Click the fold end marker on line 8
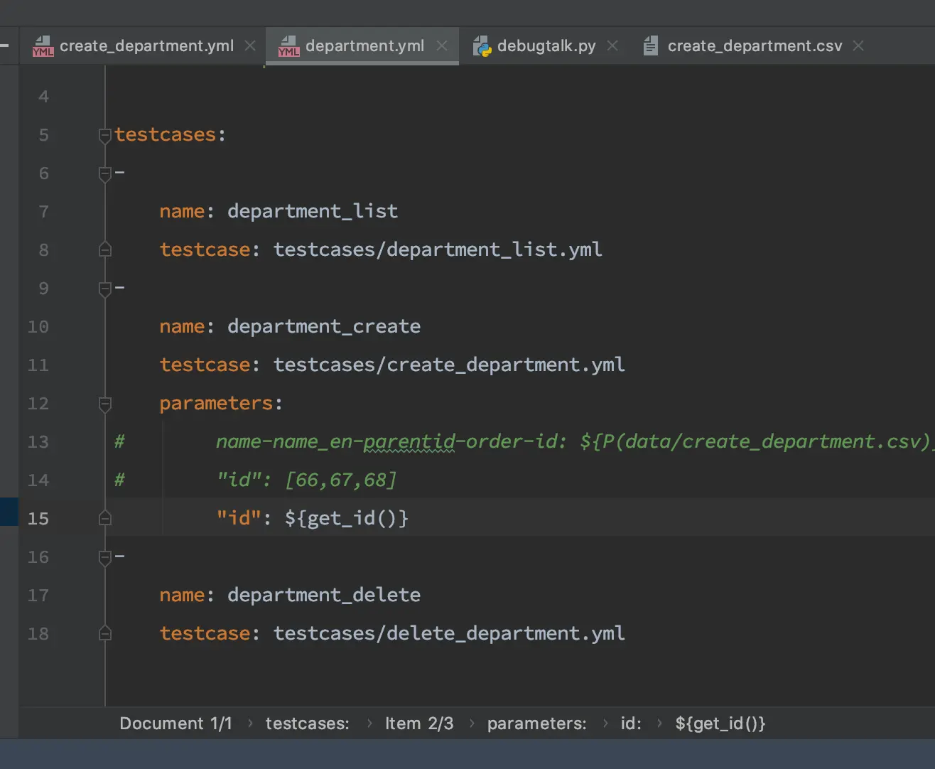This screenshot has height=769, width=935. click(x=105, y=249)
